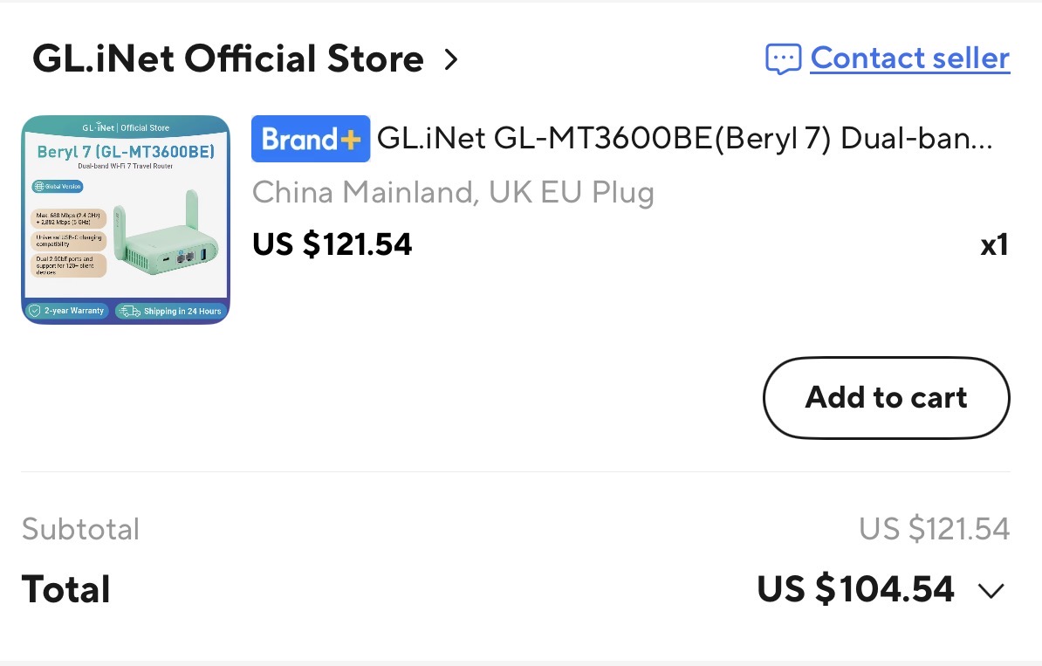Open the Beryl 7 router product thumbnail
Image resolution: width=1042 pixels, height=666 pixels.
click(126, 219)
